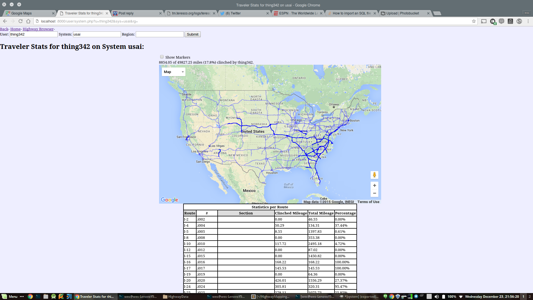Image resolution: width=533 pixels, height=300 pixels.
Task: Open the Street View pegman on the map
Action: 374,175
